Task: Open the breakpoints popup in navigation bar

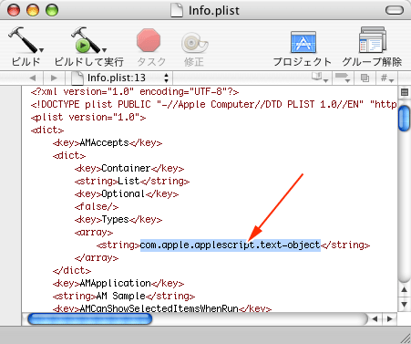Action: point(343,78)
